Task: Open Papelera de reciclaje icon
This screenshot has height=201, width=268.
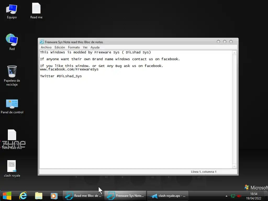Action: (x=12, y=76)
